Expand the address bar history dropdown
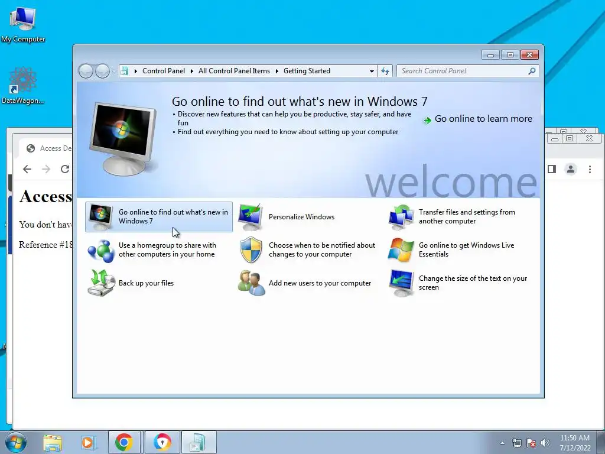605x454 pixels. (372, 71)
